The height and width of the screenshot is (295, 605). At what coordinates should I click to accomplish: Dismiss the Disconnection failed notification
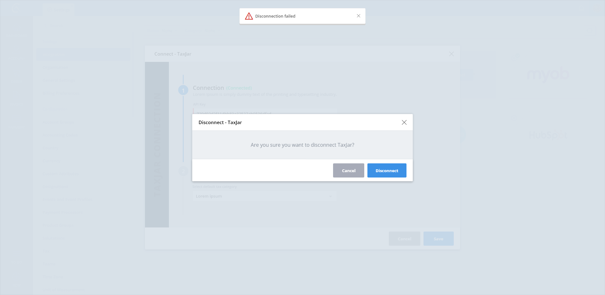(x=358, y=16)
